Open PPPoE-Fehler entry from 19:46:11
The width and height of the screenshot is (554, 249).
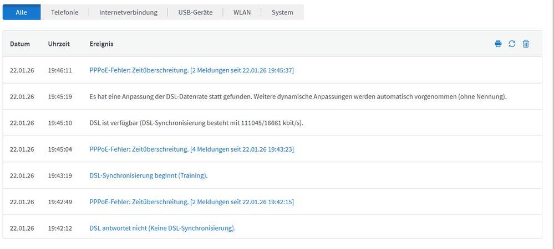(191, 70)
